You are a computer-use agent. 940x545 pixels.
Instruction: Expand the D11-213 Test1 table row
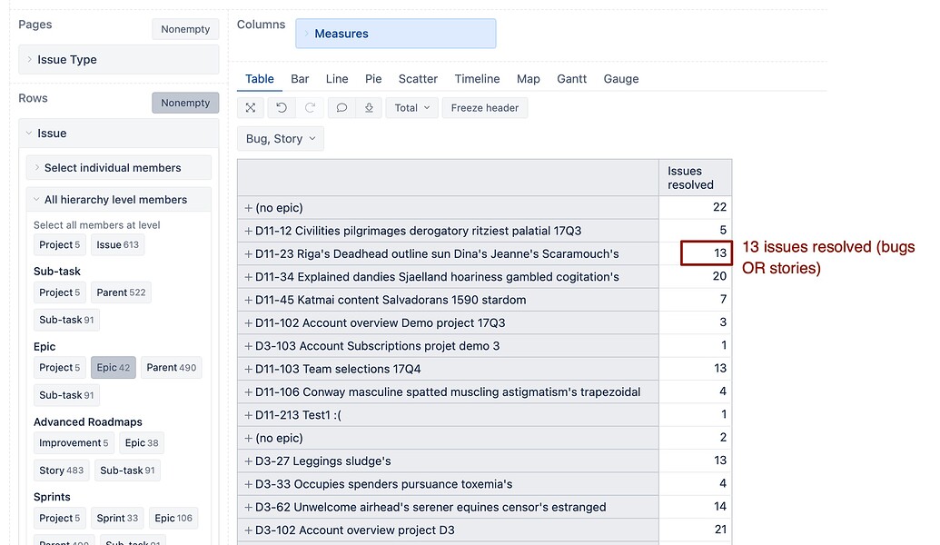[x=248, y=415]
